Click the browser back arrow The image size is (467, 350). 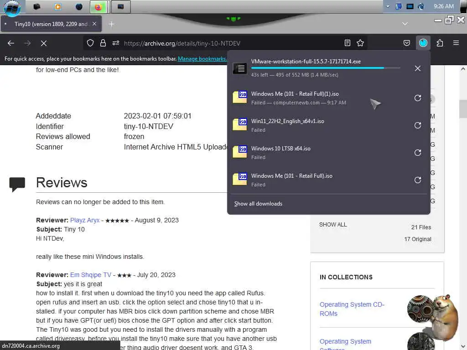(x=11, y=43)
